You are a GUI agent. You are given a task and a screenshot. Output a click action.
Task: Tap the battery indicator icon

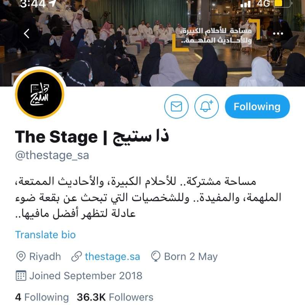point(283,3)
